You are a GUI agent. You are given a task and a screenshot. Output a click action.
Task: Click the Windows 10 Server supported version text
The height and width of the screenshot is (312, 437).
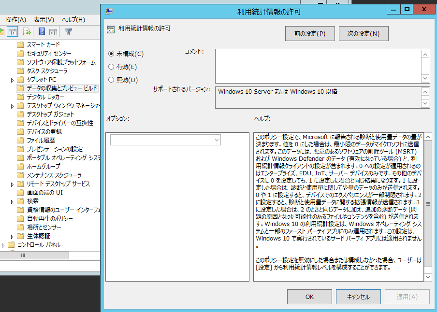(x=277, y=92)
